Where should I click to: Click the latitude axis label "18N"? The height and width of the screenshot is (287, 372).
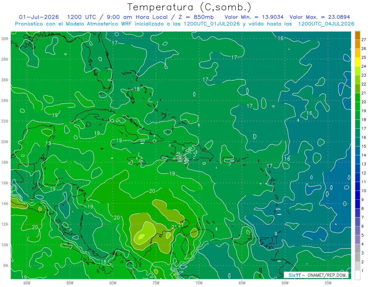(x=4, y=162)
